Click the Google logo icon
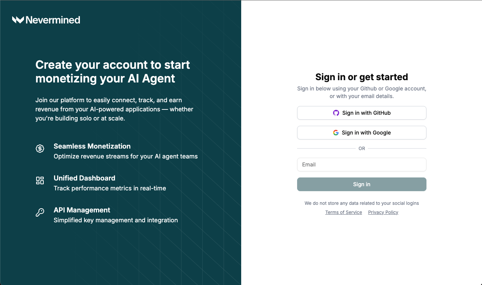The image size is (482, 285). (336, 133)
